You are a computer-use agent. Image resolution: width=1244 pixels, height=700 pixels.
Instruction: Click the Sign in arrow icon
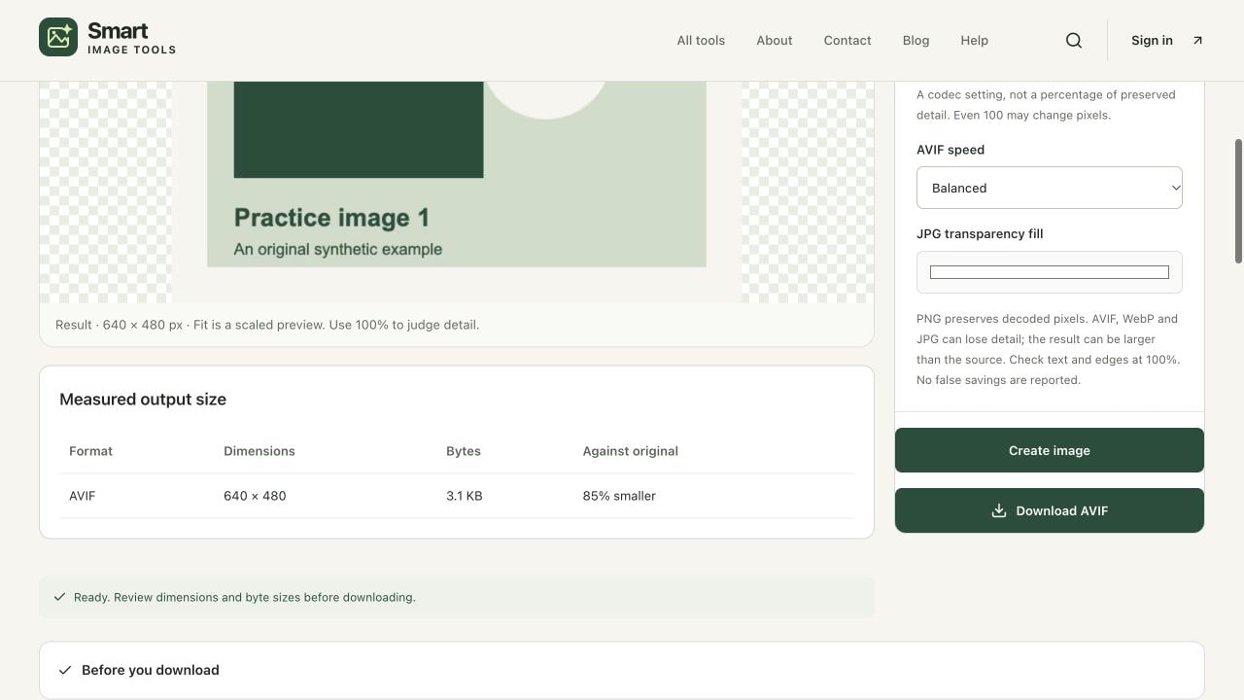[1197, 40]
